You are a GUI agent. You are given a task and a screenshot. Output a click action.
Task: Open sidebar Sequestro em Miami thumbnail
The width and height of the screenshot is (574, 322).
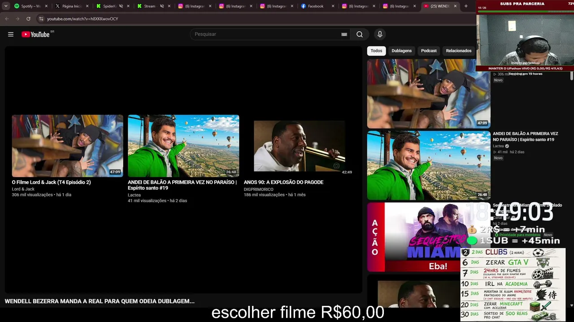coord(429,237)
